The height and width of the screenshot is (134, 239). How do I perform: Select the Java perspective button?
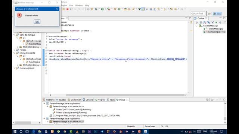[217, 14]
